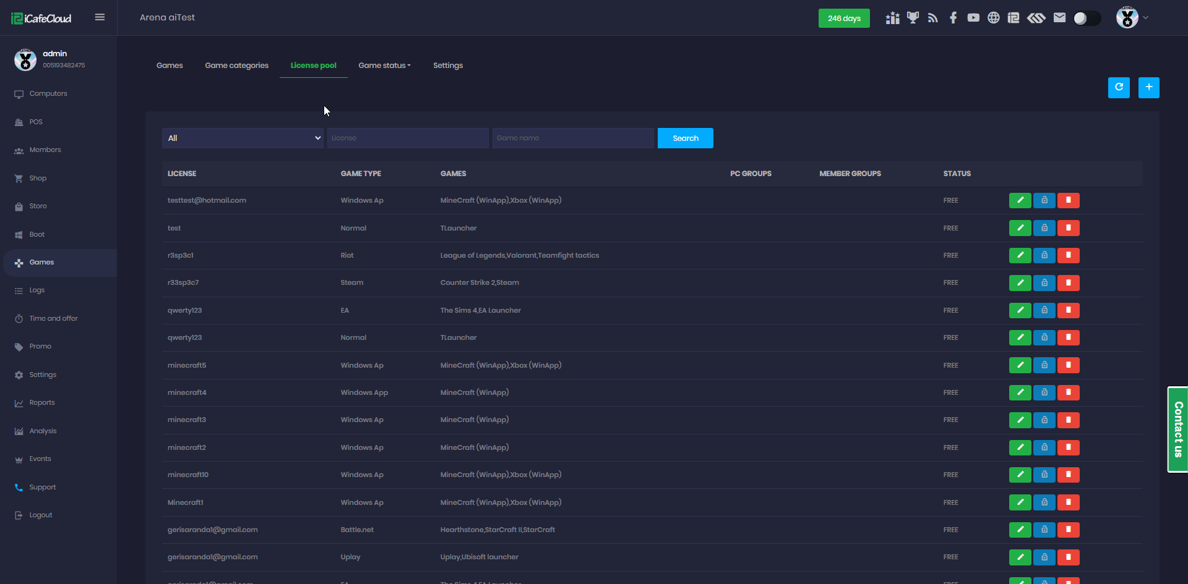Viewport: 1188px width, 584px height.
Task: Click the trophy icon in the header
Action: 913,18
